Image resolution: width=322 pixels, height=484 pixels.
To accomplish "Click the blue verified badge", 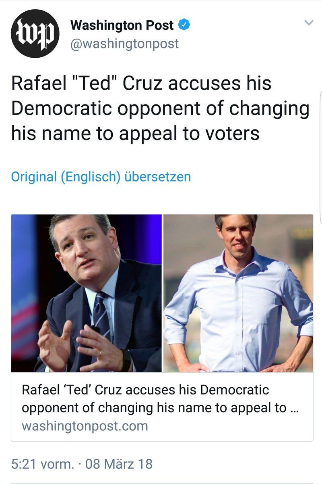I will (184, 25).
